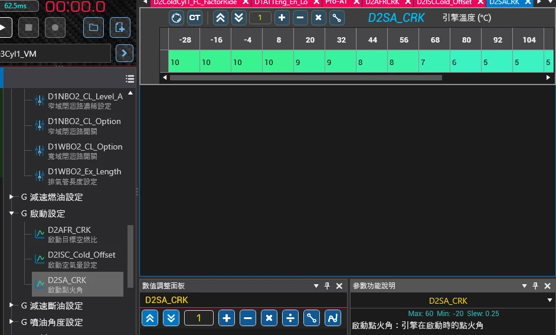Click the double up-arrow increase icon in table toolbar

221,18
